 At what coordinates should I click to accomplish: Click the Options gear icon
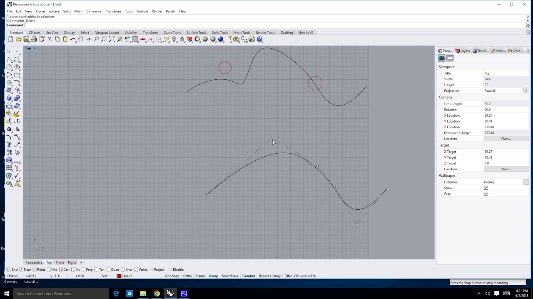(237, 39)
